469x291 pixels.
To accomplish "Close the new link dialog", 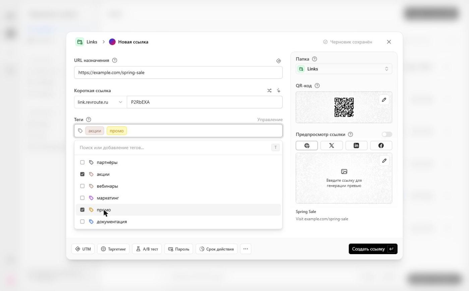I will tap(389, 42).
